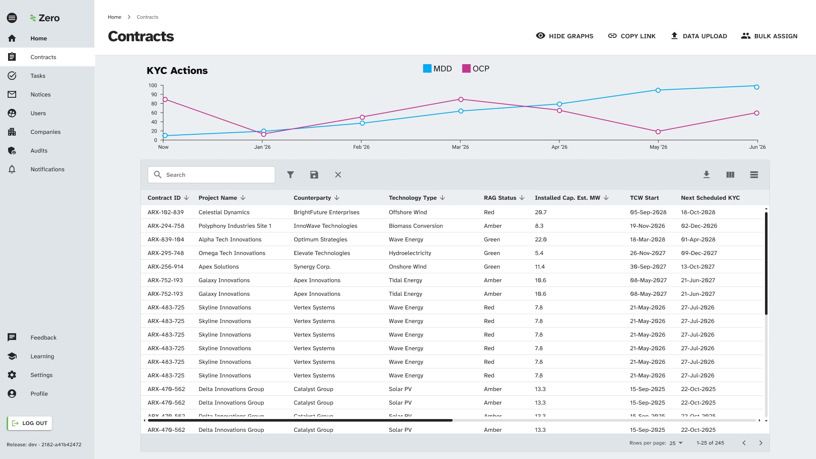The height and width of the screenshot is (459, 816).
Task: Open the column view chooser icon
Action: (730, 175)
